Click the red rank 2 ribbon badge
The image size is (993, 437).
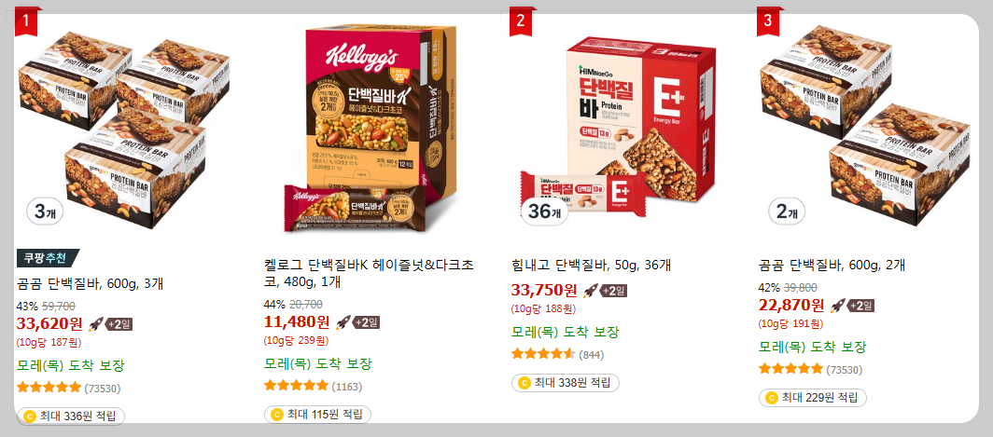tap(521, 20)
